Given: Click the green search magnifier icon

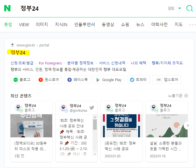Looking at the screenshot, I should [190, 8].
